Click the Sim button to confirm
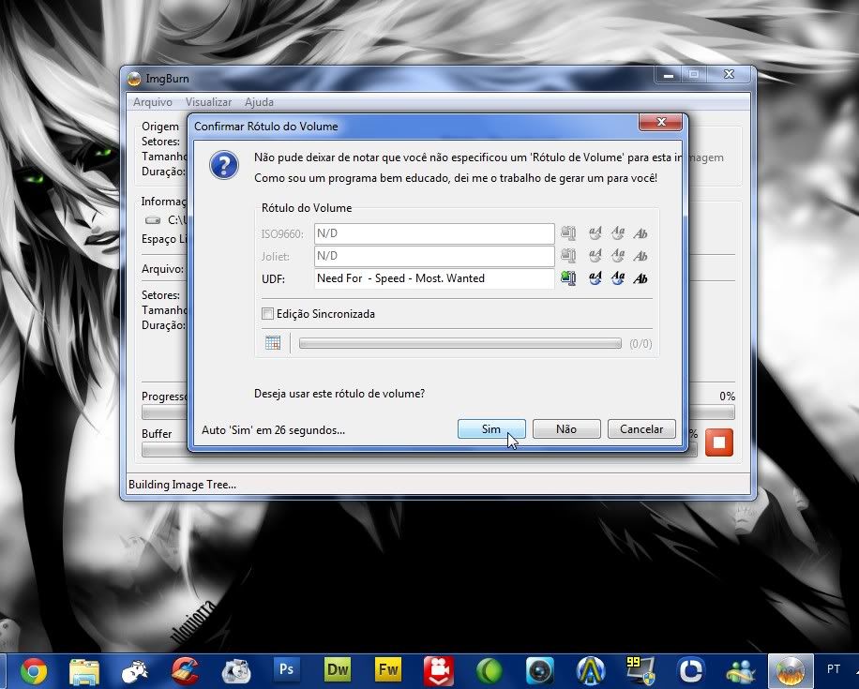 point(491,428)
